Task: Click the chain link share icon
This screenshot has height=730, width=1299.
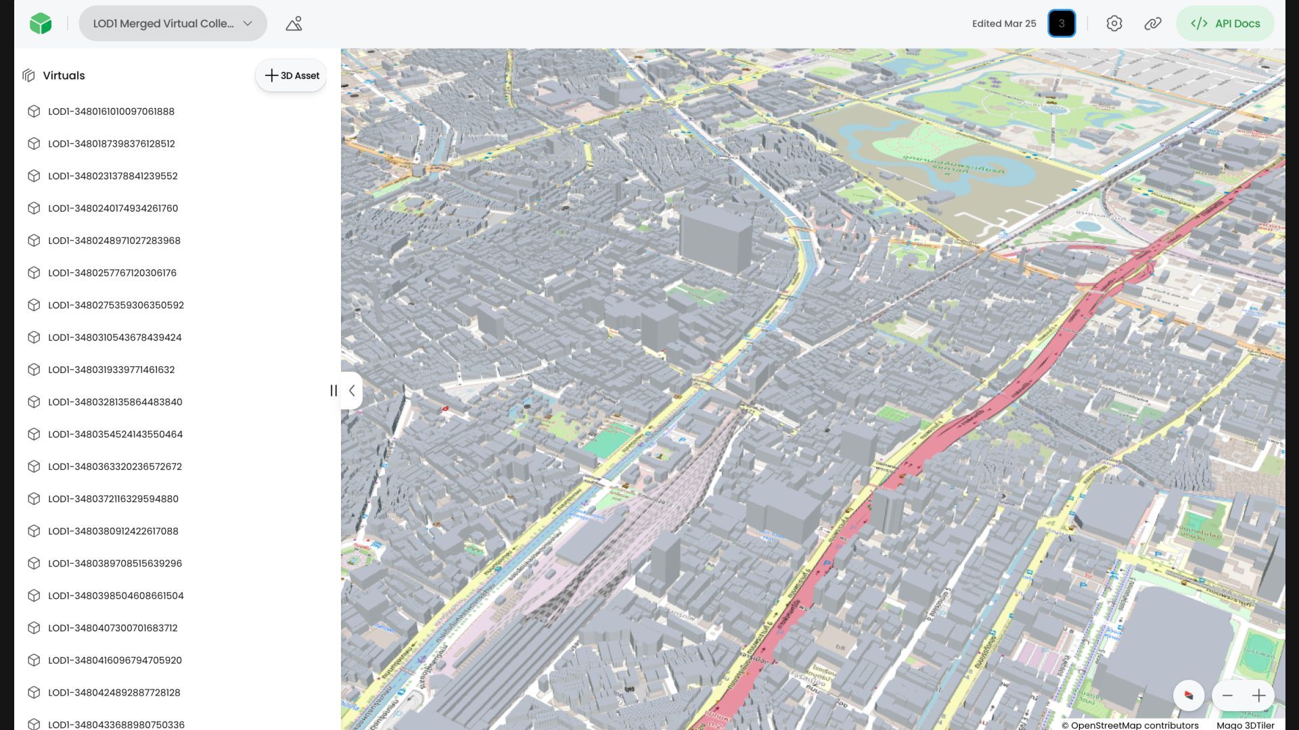Action: coord(1152,24)
